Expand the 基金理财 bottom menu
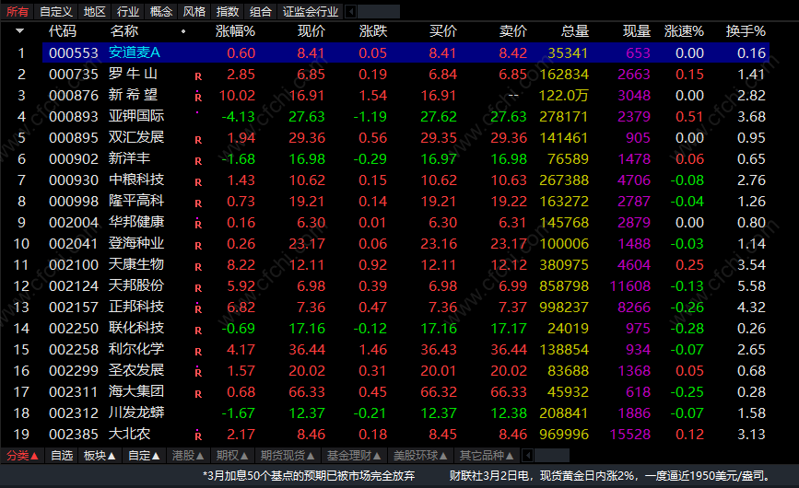Image resolution: width=799 pixels, height=488 pixels. pos(354,456)
